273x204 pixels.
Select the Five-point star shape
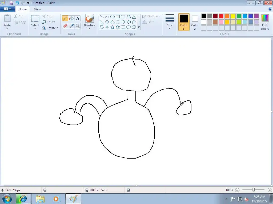point(113,27)
